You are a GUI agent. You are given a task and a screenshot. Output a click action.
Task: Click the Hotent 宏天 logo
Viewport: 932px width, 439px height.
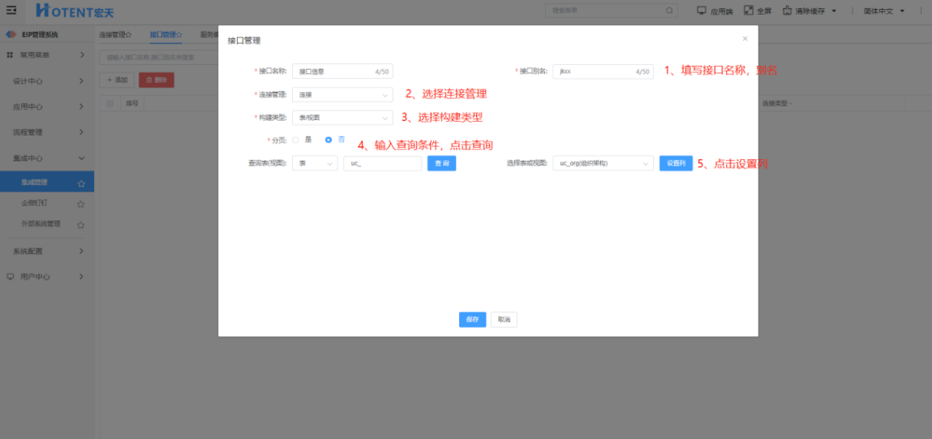tap(75, 10)
